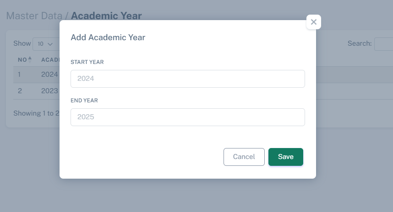393x212 pixels.
Task: Click the START YEAR field label
Action: click(87, 62)
